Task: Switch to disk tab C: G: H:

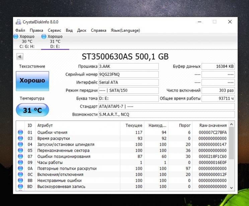Action: 27,41
